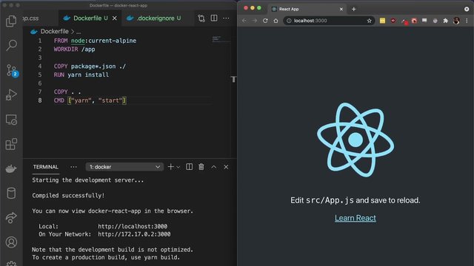Click terminal URL http://172.17.0.2:3000
Screen dimensions: 474x266
coord(134,234)
